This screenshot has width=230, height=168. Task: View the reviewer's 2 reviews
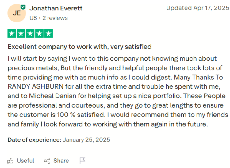tap(55, 18)
